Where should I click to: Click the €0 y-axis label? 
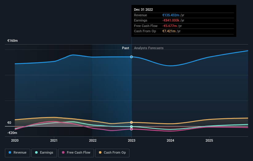[x=9, y=123]
